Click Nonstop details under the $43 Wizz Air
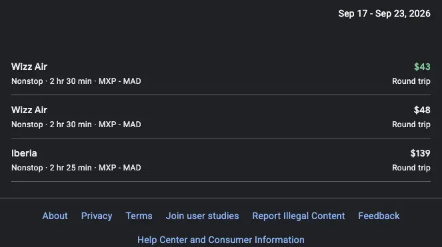442x247 pixels. (x=76, y=81)
